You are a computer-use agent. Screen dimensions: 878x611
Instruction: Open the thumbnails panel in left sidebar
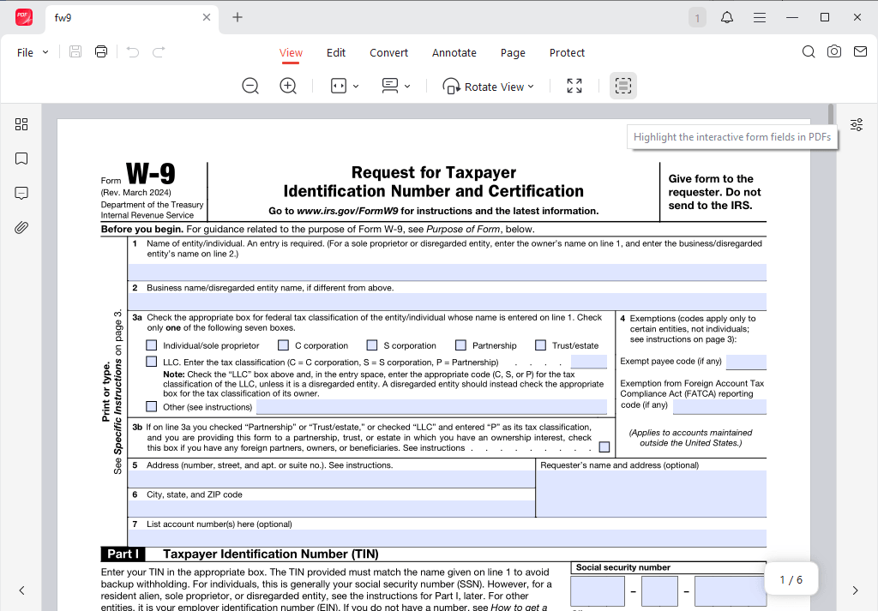pyautogui.click(x=21, y=124)
